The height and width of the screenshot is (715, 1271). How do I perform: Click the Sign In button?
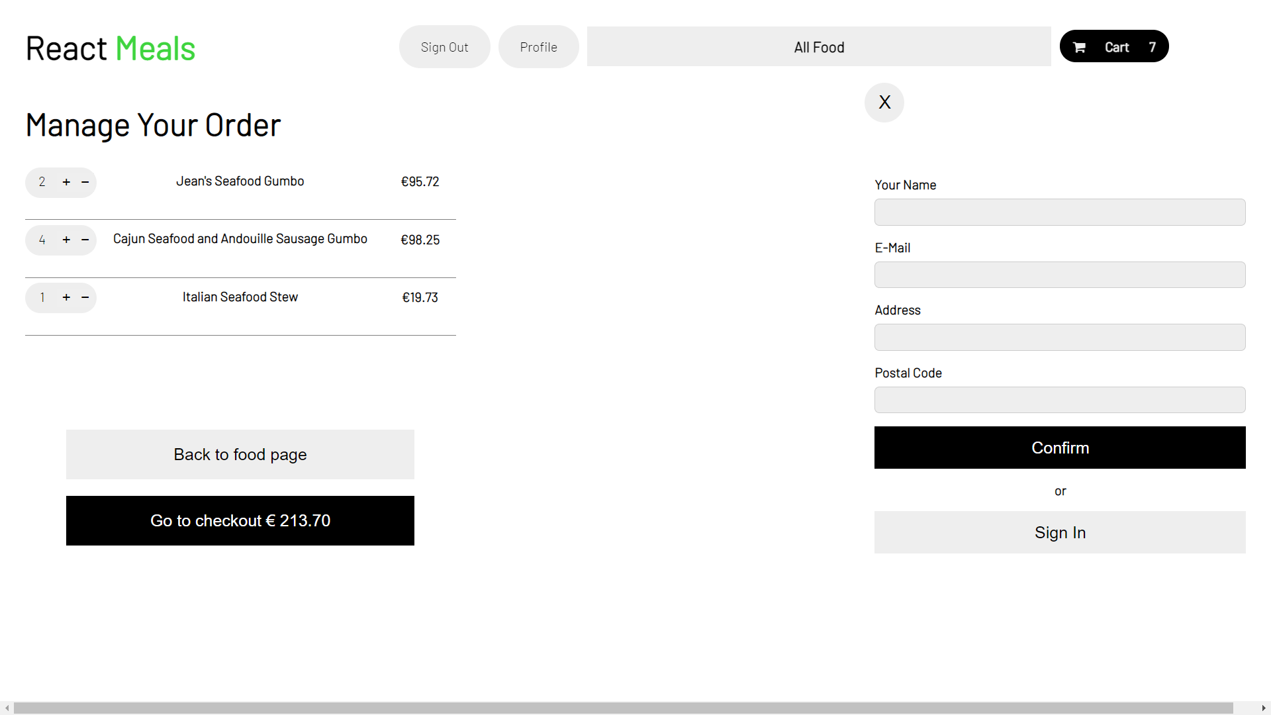1060,532
